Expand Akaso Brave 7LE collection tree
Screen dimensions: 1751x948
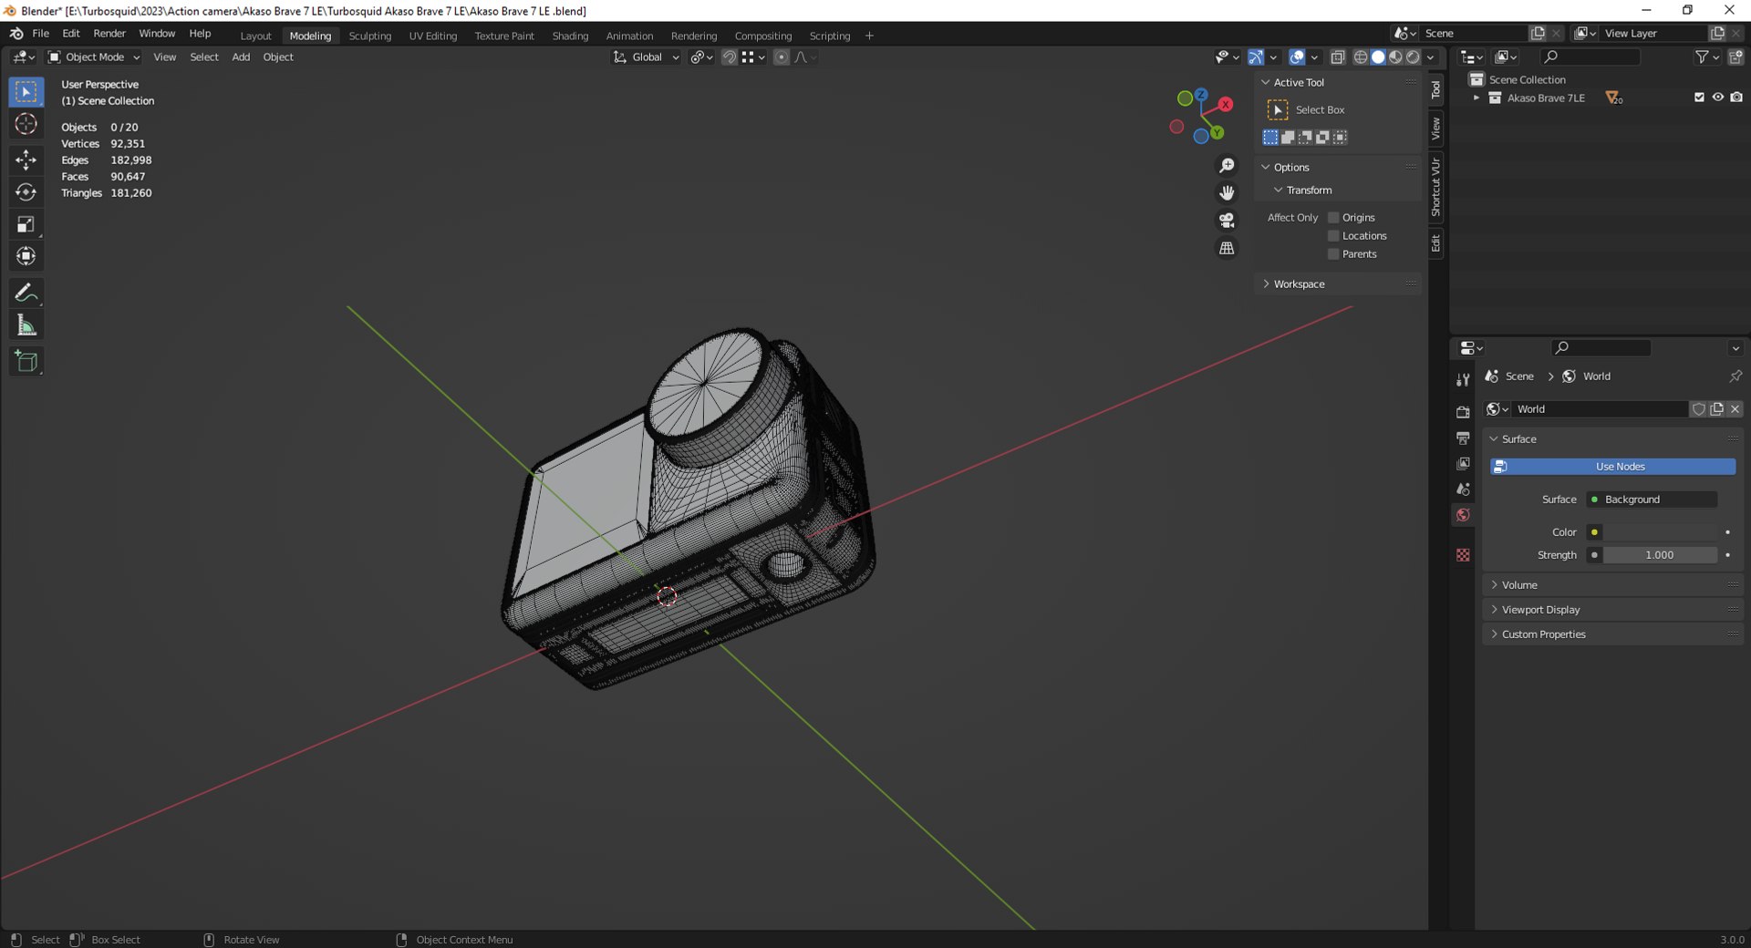[x=1476, y=98]
